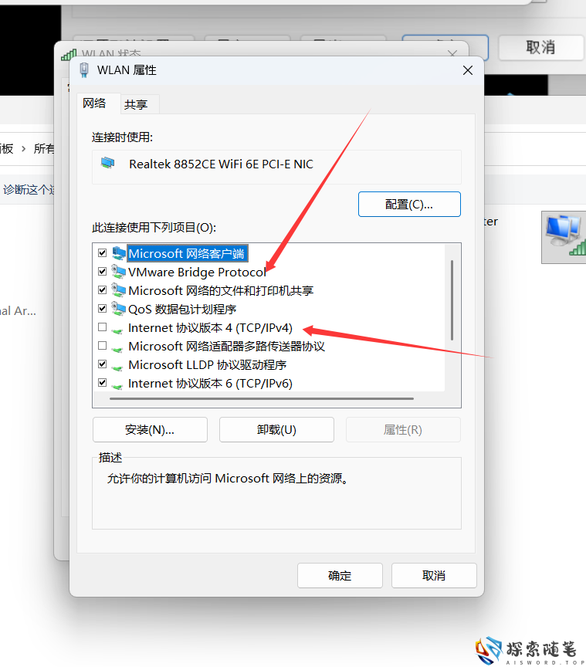The width and height of the screenshot is (586, 667).
Task: Open the 配置(C)... button
Action: click(x=409, y=204)
